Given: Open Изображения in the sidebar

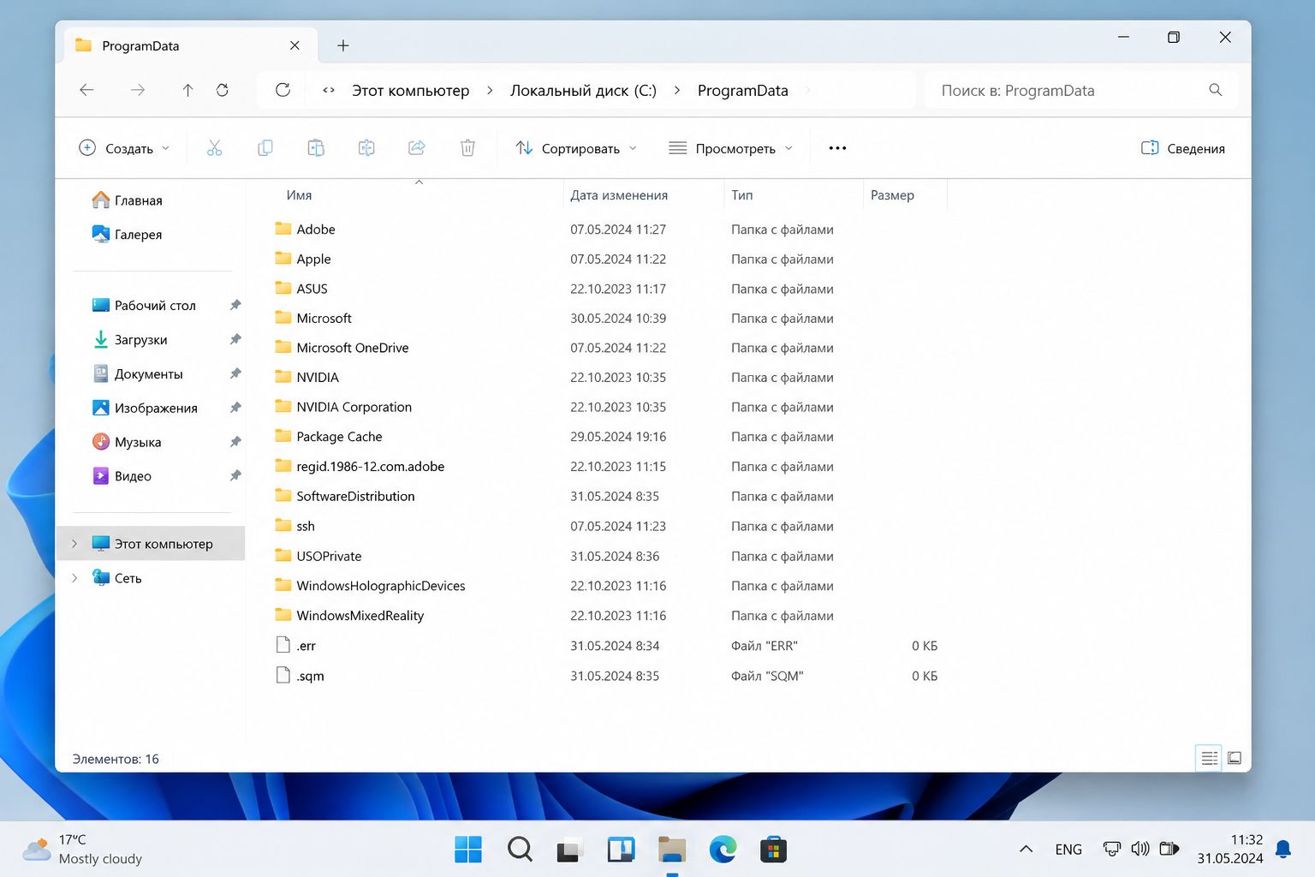Looking at the screenshot, I should (x=145, y=408).
